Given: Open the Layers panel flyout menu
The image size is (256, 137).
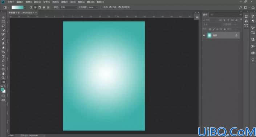Looking at the screenshot, I should click(240, 15).
